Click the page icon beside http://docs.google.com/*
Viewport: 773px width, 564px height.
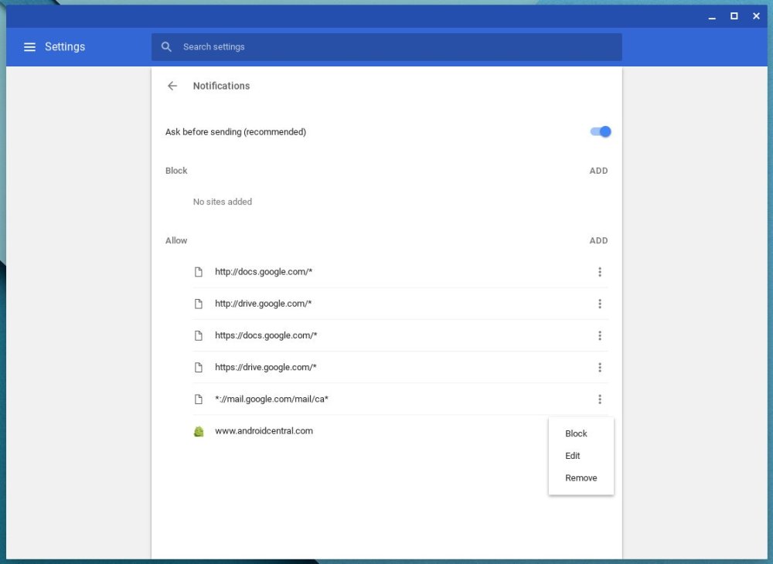199,272
